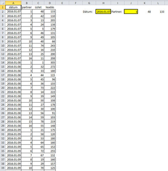The width and height of the screenshot is (168, 171).
Task: Click result cell showing 133 in column L
Action: 158,12
